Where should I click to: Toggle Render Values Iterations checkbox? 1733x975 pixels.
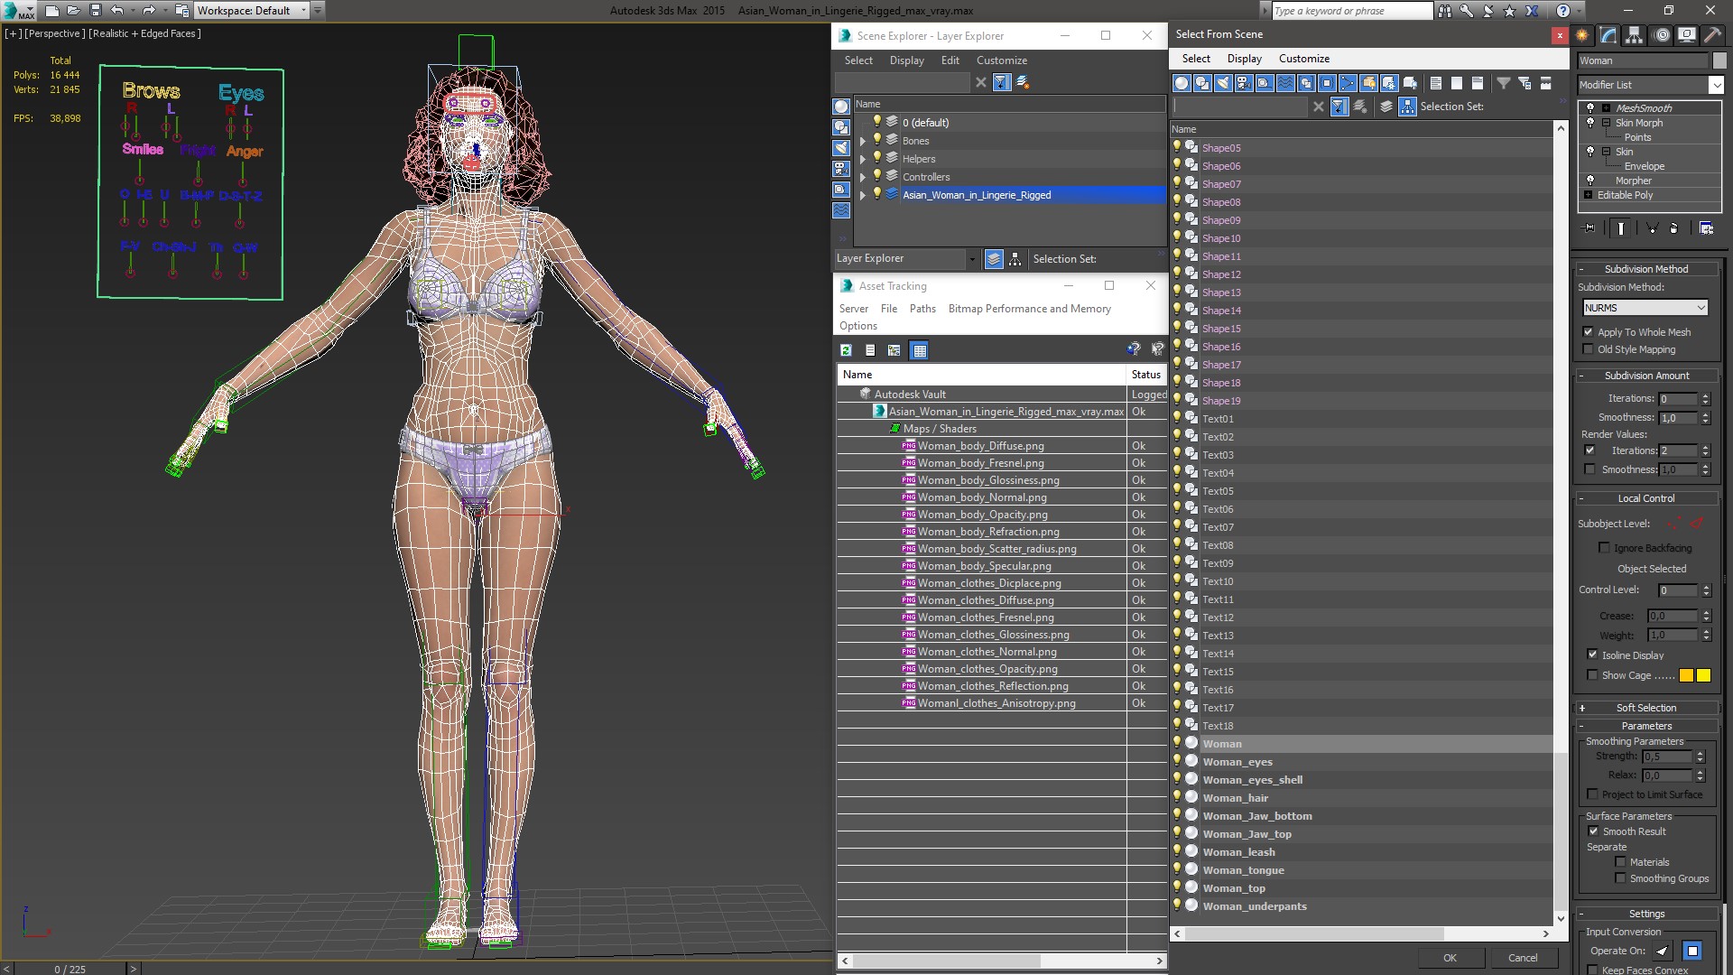tap(1589, 450)
